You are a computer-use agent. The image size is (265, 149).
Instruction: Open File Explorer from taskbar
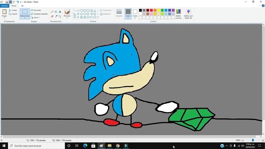pos(109,146)
